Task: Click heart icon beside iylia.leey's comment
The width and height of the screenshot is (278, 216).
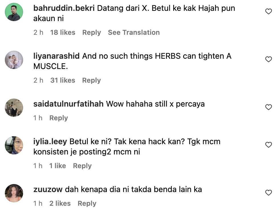Action: (268, 145)
